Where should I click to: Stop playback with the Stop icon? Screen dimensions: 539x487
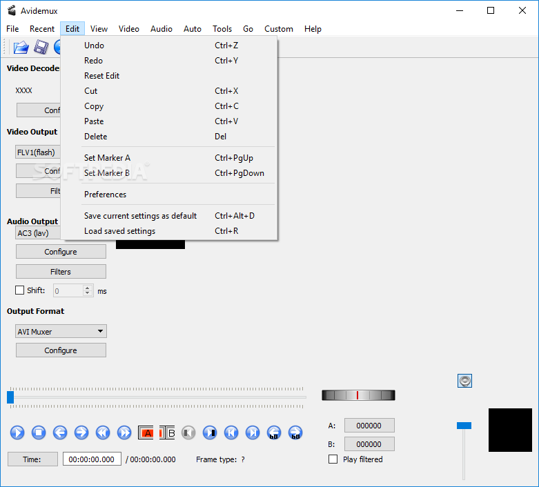[x=39, y=433]
